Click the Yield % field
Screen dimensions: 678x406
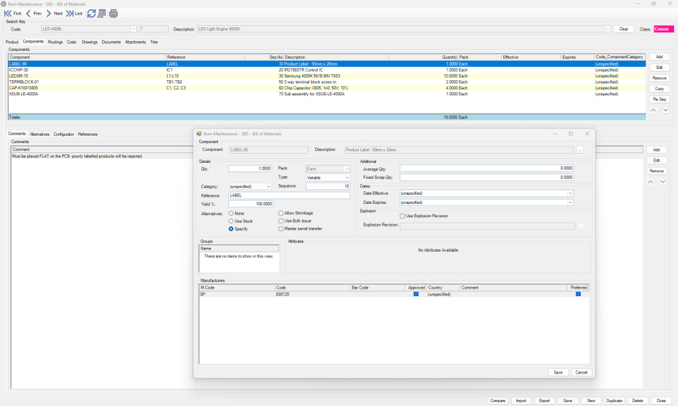point(251,204)
